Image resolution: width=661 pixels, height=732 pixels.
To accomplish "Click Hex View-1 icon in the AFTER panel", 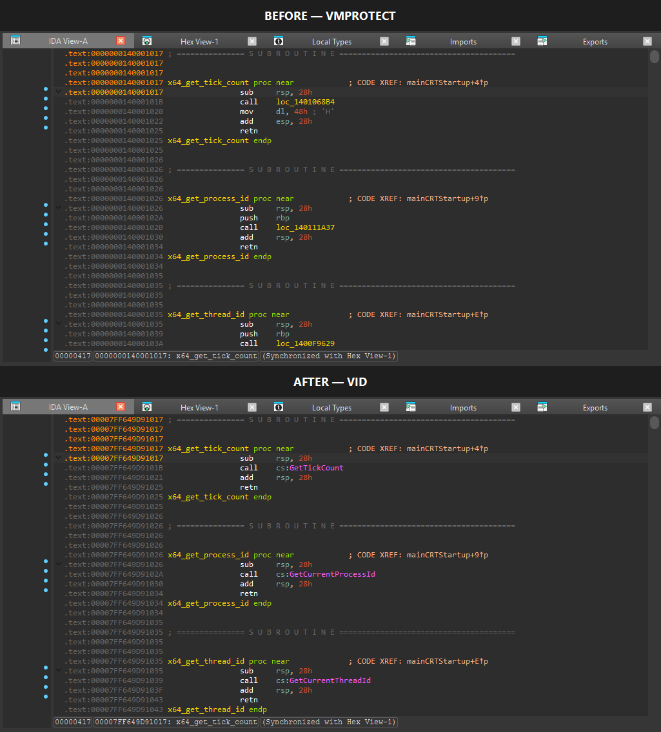I will 146,407.
